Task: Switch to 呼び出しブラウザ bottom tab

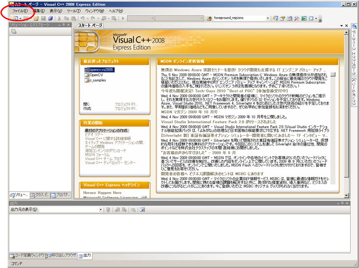Action: [x=61, y=256]
